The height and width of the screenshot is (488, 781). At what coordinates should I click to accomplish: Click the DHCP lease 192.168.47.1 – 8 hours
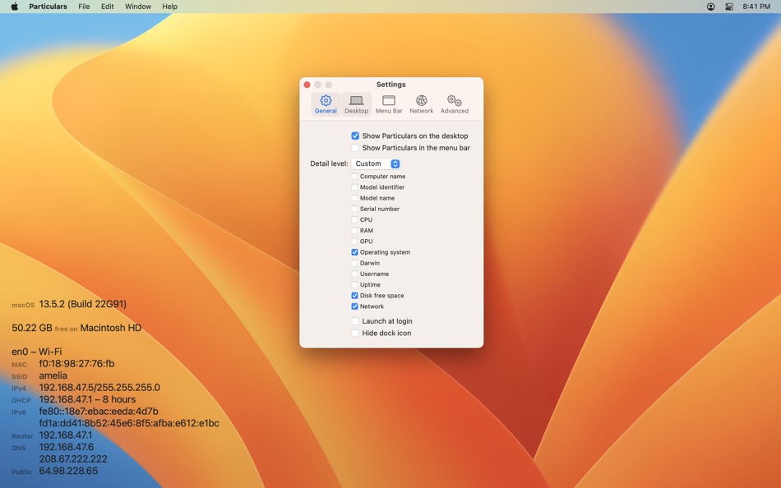tap(87, 399)
